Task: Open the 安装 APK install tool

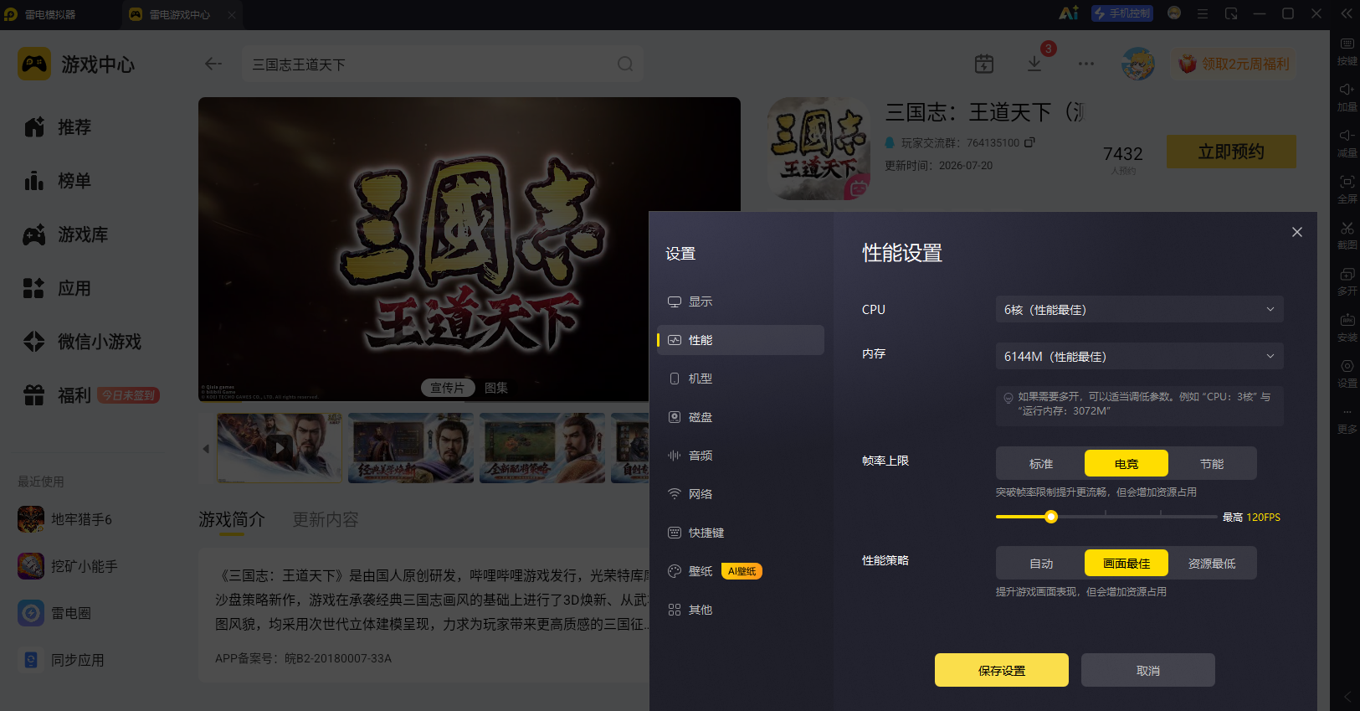Action: click(x=1347, y=327)
